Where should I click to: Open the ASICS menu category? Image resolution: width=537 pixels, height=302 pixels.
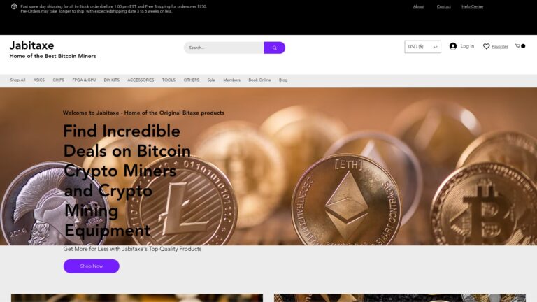point(38,80)
